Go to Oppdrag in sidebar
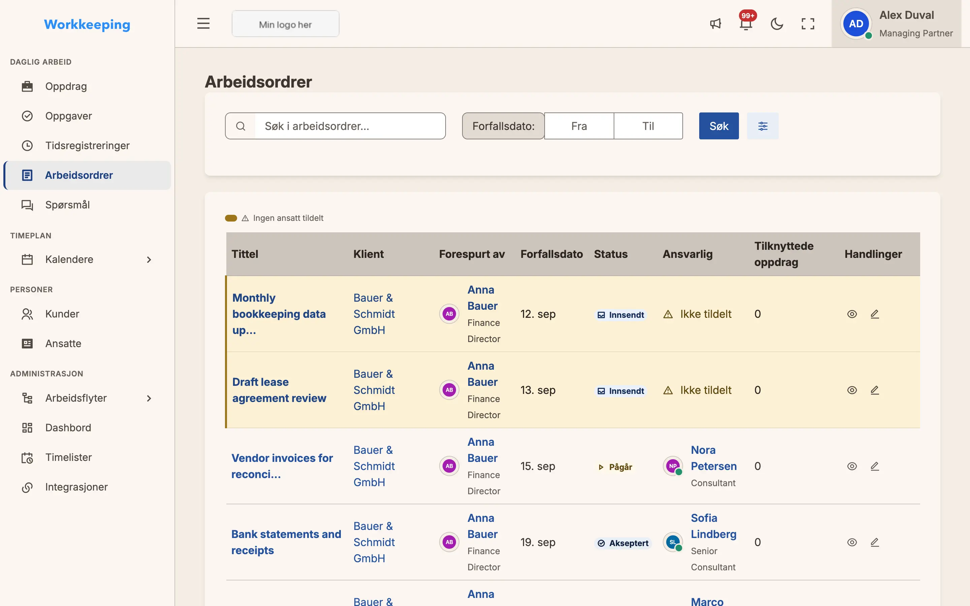The height and width of the screenshot is (606, 970). [x=87, y=86]
